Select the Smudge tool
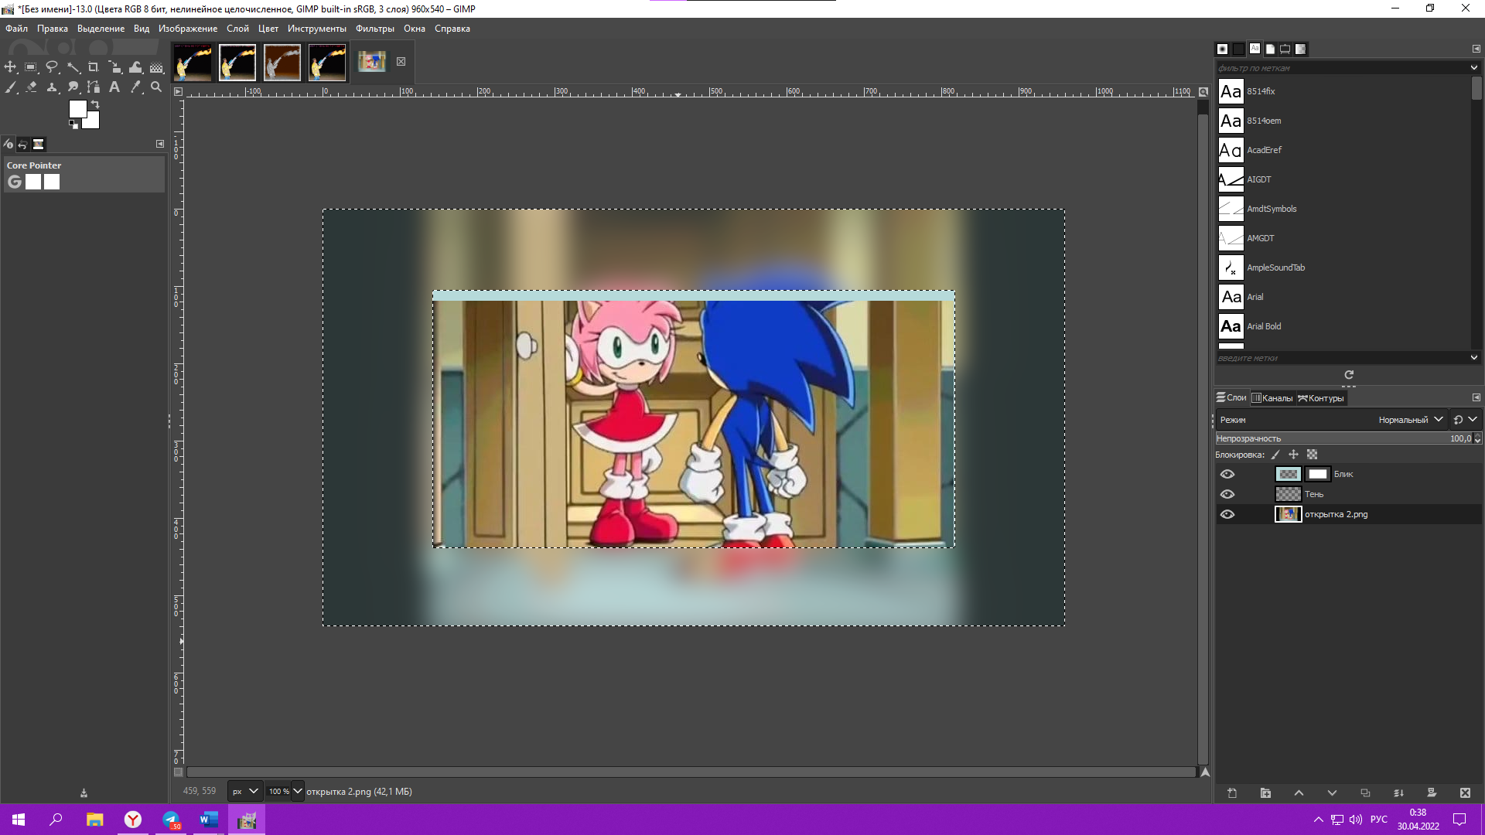The width and height of the screenshot is (1485, 835). click(x=73, y=87)
